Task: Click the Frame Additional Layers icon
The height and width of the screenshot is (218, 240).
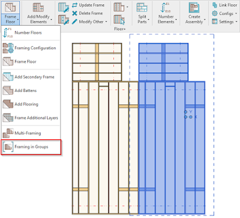Action: (8, 118)
